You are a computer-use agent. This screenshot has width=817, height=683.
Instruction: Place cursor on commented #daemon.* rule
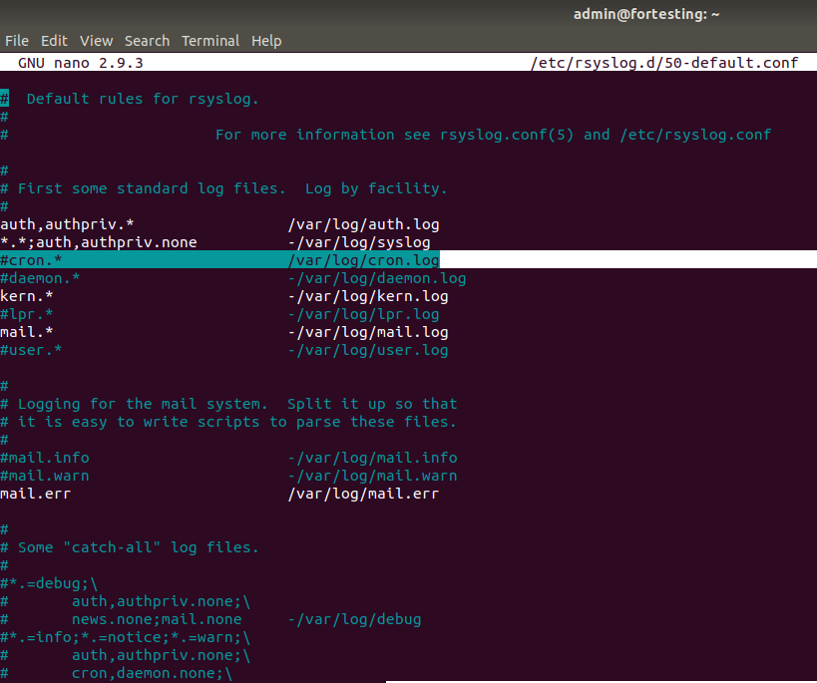pos(40,278)
